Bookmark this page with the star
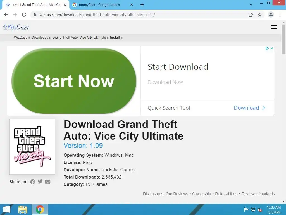286x215 pixels. 260,15
